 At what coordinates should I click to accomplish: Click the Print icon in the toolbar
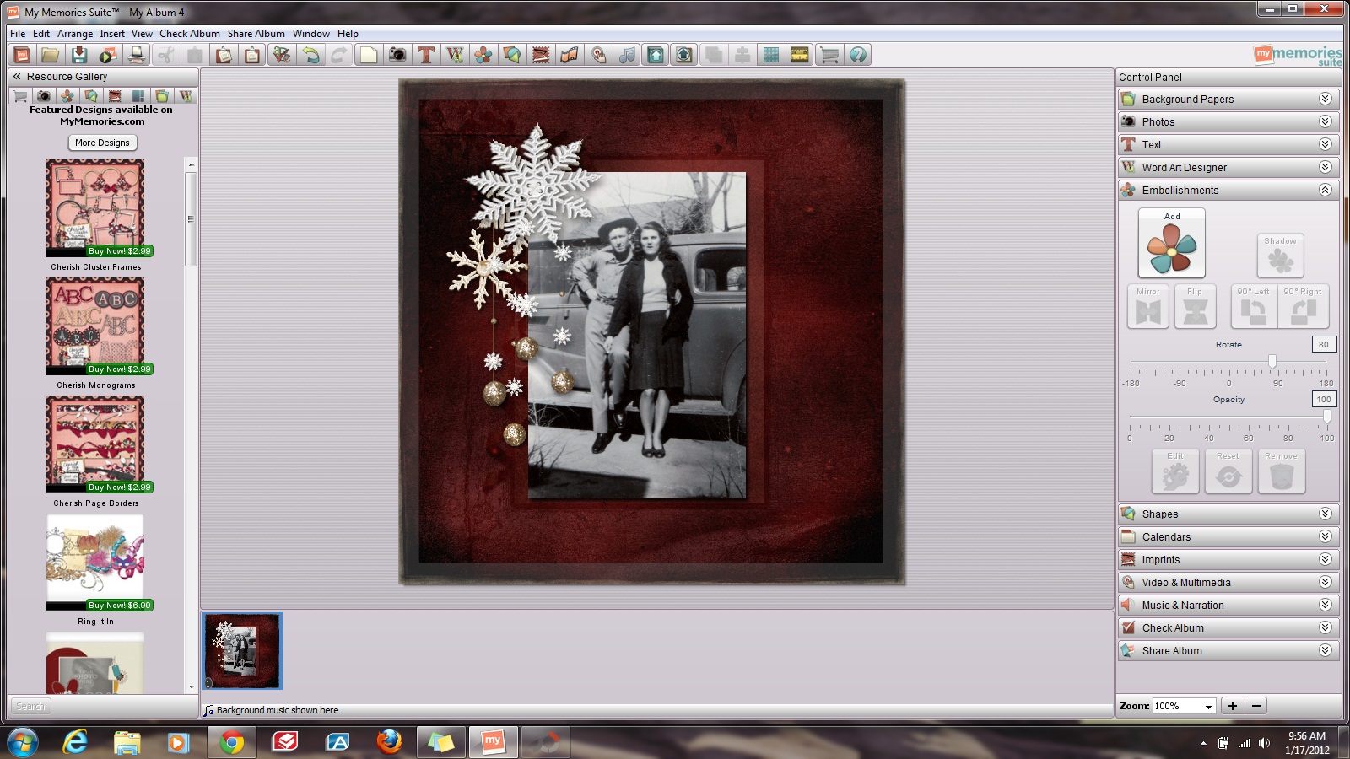coord(136,55)
